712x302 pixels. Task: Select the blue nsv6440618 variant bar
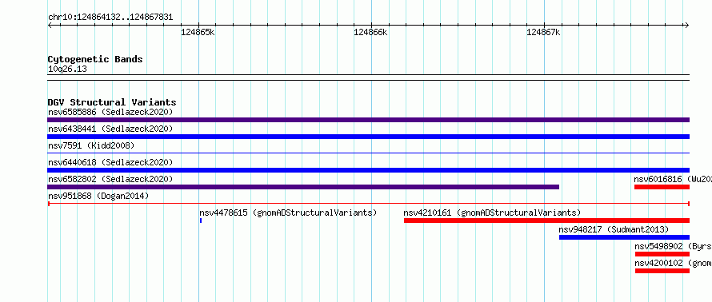point(368,170)
